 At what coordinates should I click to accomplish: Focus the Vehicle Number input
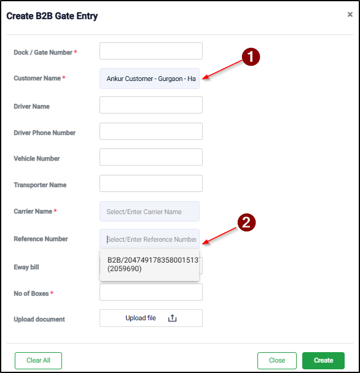(x=151, y=157)
